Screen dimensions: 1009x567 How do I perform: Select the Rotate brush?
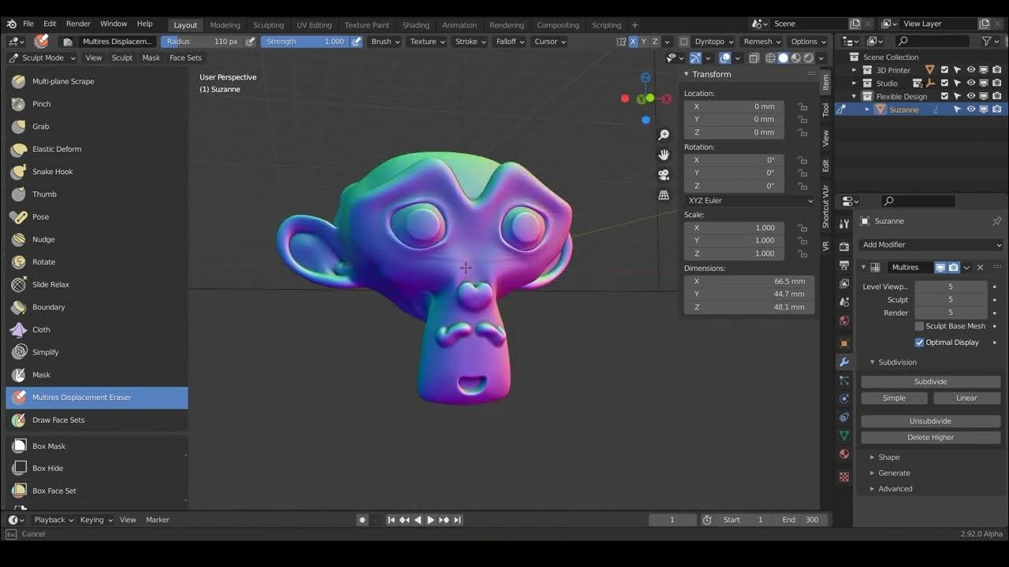pyautogui.click(x=97, y=261)
